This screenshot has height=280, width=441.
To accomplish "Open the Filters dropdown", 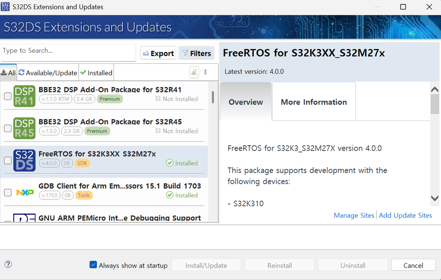I will 196,53.
